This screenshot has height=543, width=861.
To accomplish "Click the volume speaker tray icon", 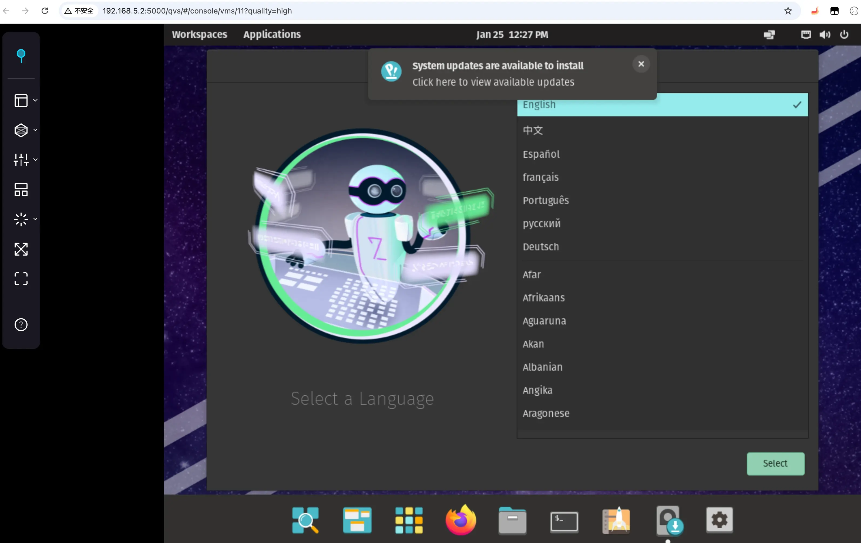I will click(x=825, y=34).
